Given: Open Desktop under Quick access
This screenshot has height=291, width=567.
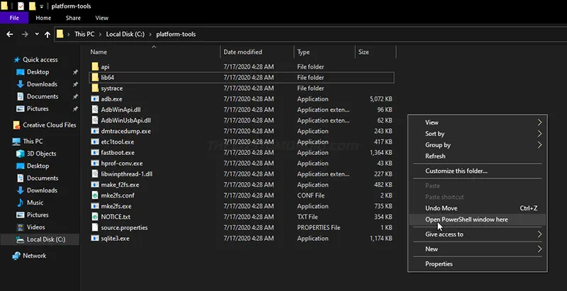Looking at the screenshot, I should tap(38, 72).
